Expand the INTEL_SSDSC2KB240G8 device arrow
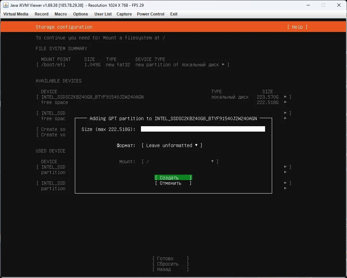This screenshot has width=347, height=278. click(x=285, y=97)
